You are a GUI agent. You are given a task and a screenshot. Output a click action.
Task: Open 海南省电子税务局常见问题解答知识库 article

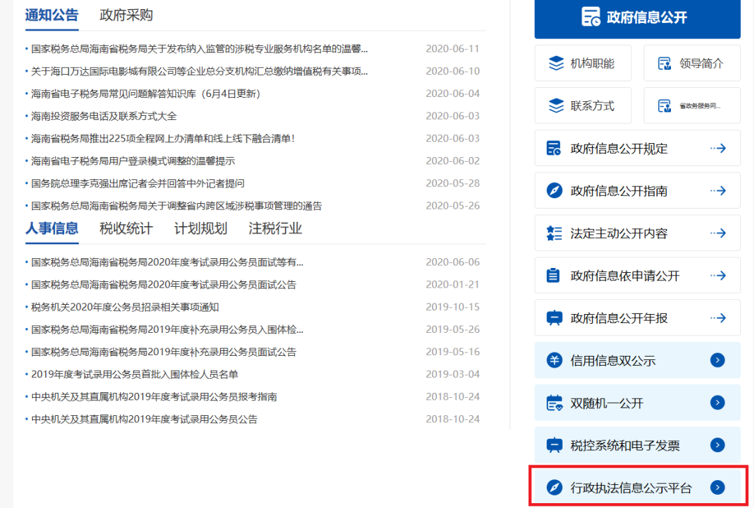tap(146, 94)
